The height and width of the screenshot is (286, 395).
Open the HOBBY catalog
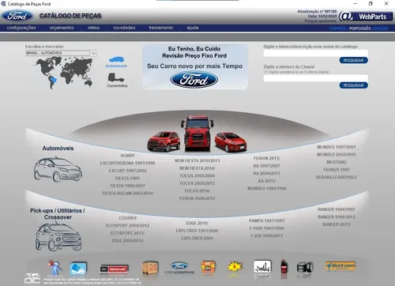coord(127,156)
